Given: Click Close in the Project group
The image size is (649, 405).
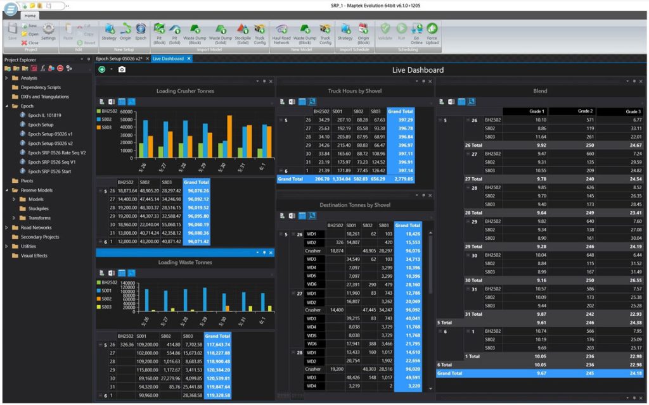Looking at the screenshot, I should click(x=30, y=42).
